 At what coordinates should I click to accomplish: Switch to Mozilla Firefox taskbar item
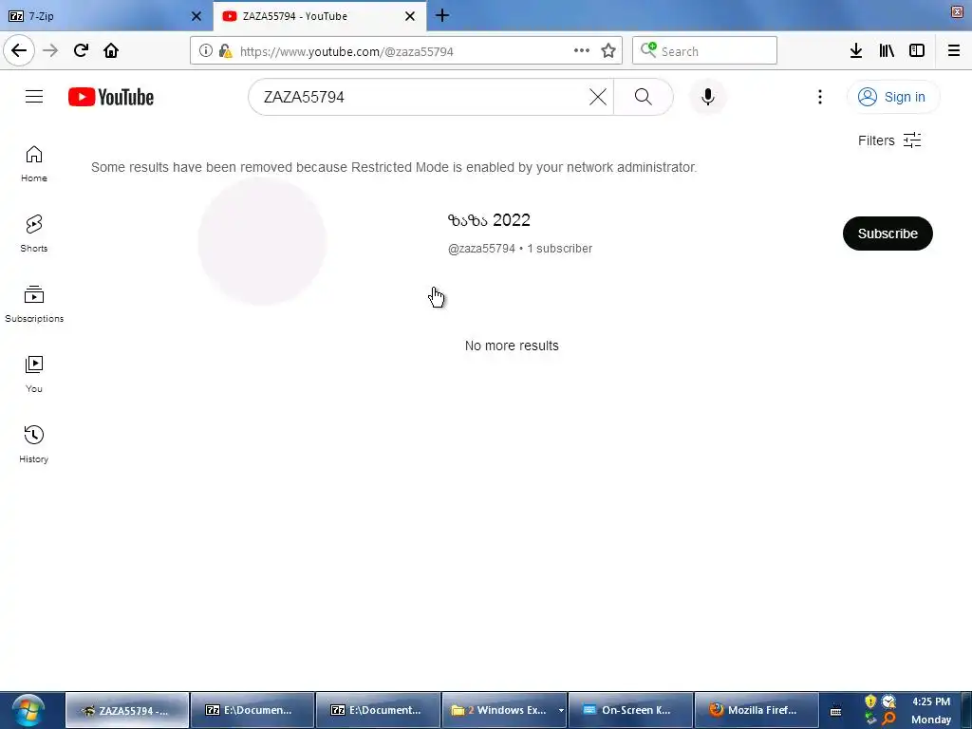[756, 710]
